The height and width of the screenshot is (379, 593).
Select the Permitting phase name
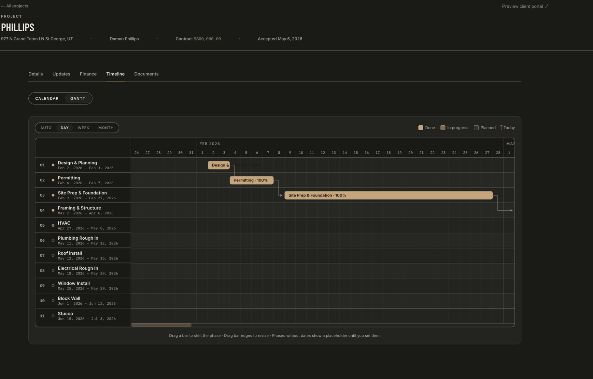69,178
